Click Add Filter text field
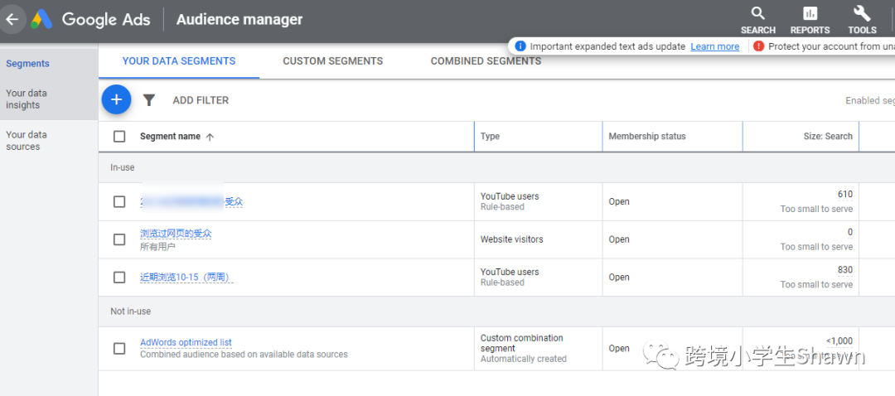895x396 pixels. point(201,100)
